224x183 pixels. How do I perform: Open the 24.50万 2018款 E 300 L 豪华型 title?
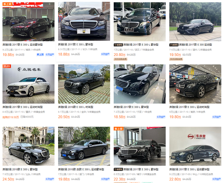point(20,169)
